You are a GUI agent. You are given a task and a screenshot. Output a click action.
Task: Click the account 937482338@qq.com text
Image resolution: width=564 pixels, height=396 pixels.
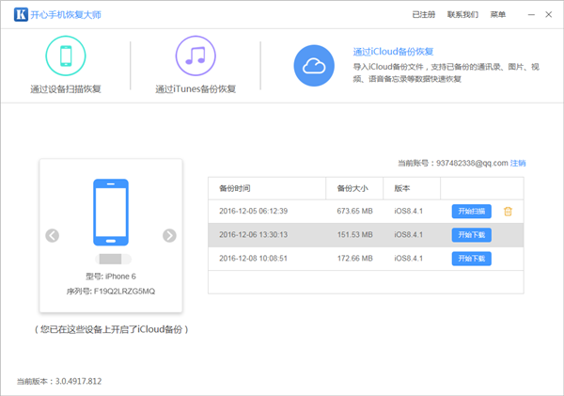pyautogui.click(x=472, y=163)
